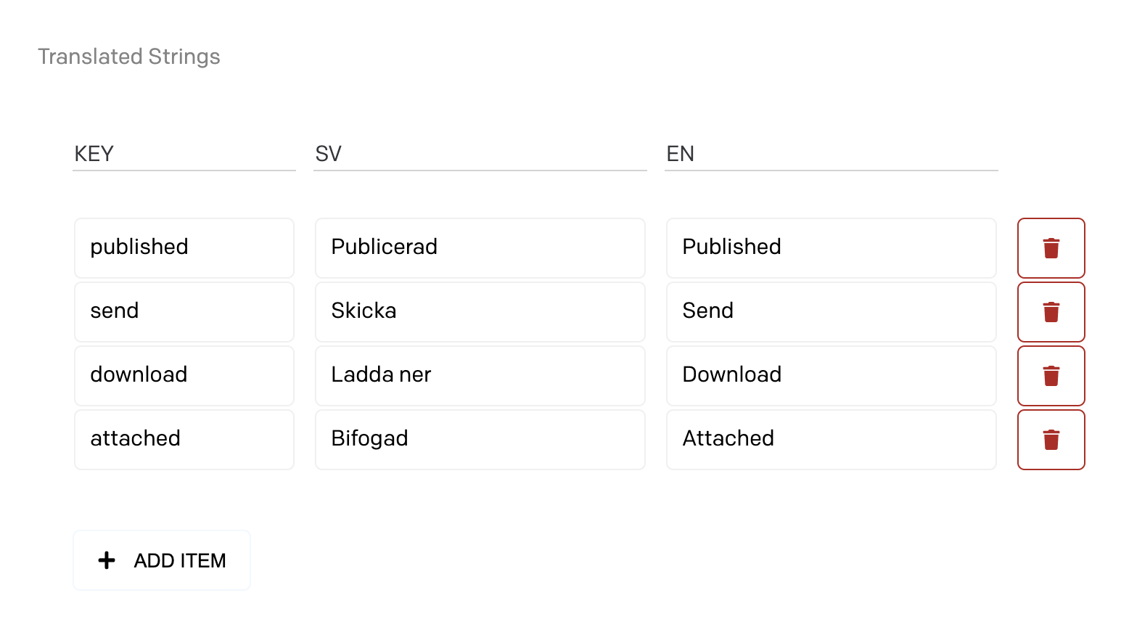
Task: Click the KEY column header
Action: (94, 154)
